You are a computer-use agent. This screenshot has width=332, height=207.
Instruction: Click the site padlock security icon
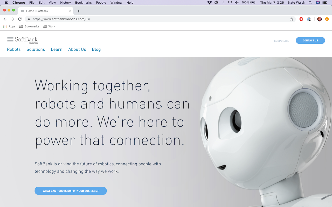[29, 19]
